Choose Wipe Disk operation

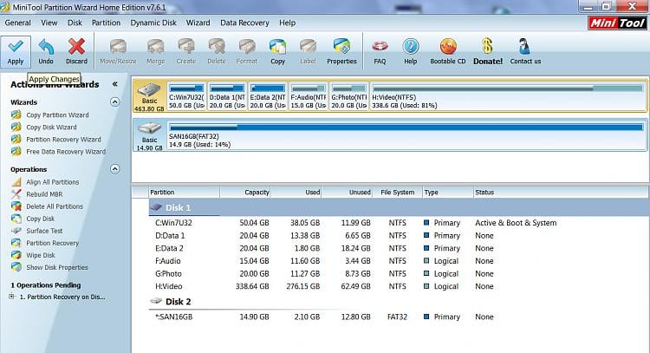41,255
